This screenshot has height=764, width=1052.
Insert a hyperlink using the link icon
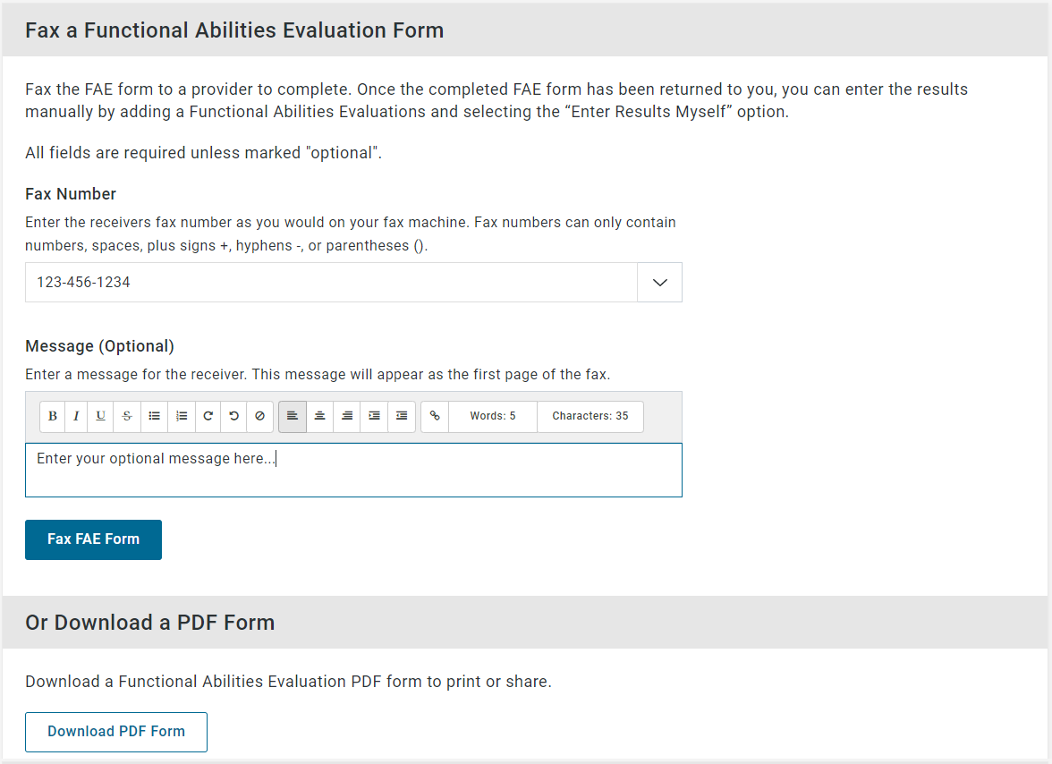point(435,416)
